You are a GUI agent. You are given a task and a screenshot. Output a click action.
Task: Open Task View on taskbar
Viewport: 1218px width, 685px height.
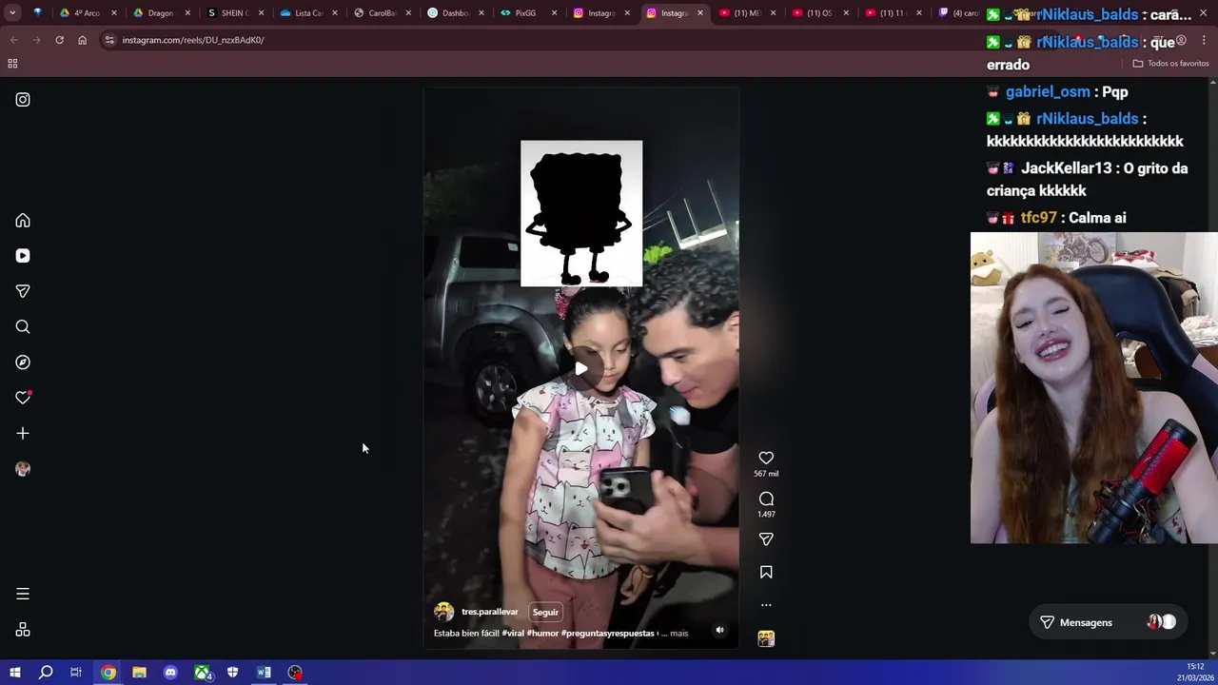[76, 673]
